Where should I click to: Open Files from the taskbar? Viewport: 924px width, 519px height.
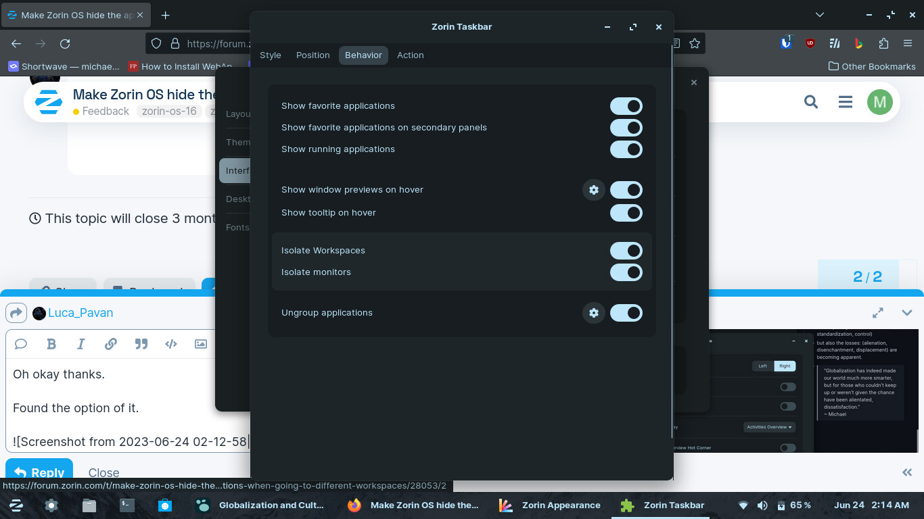89,505
